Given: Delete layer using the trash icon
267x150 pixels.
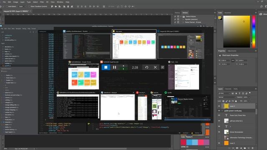Looking at the screenshot, I should pyautogui.click(x=252, y=148).
